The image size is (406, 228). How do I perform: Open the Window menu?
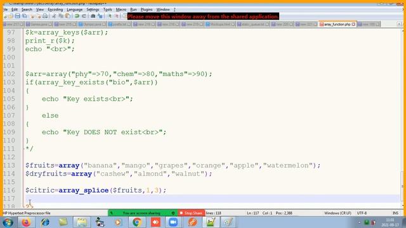tap(163, 9)
